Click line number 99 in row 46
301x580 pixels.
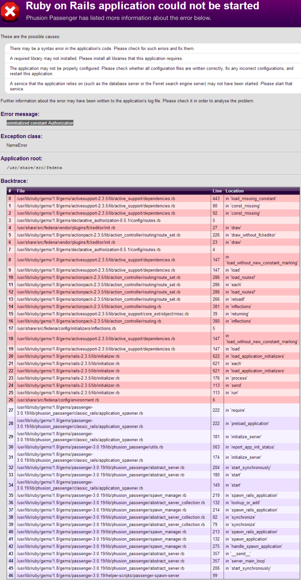click(x=215, y=575)
